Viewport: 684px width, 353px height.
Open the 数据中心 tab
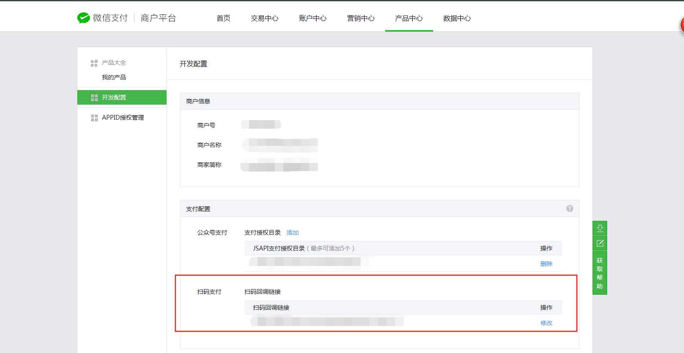click(457, 18)
